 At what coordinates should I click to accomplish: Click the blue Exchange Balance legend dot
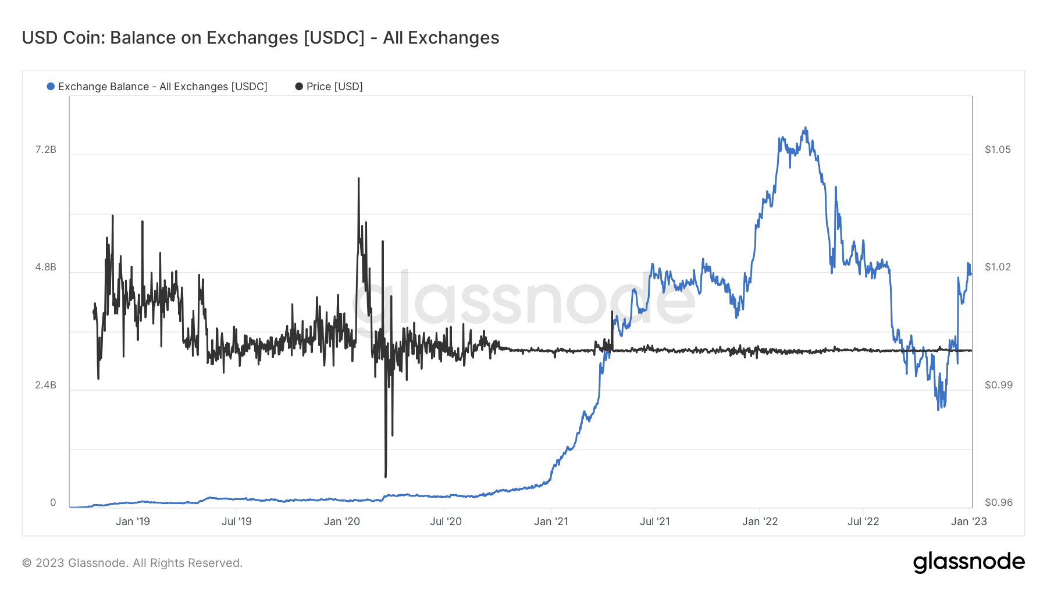[x=51, y=87]
